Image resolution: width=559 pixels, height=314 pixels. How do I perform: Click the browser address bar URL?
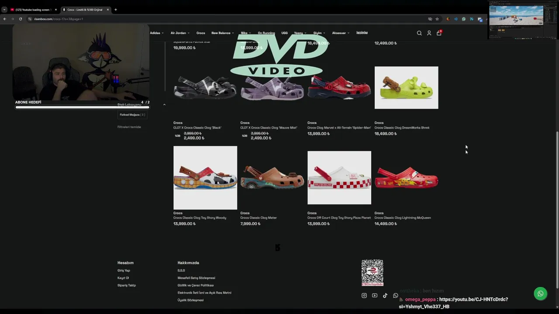[x=59, y=19]
